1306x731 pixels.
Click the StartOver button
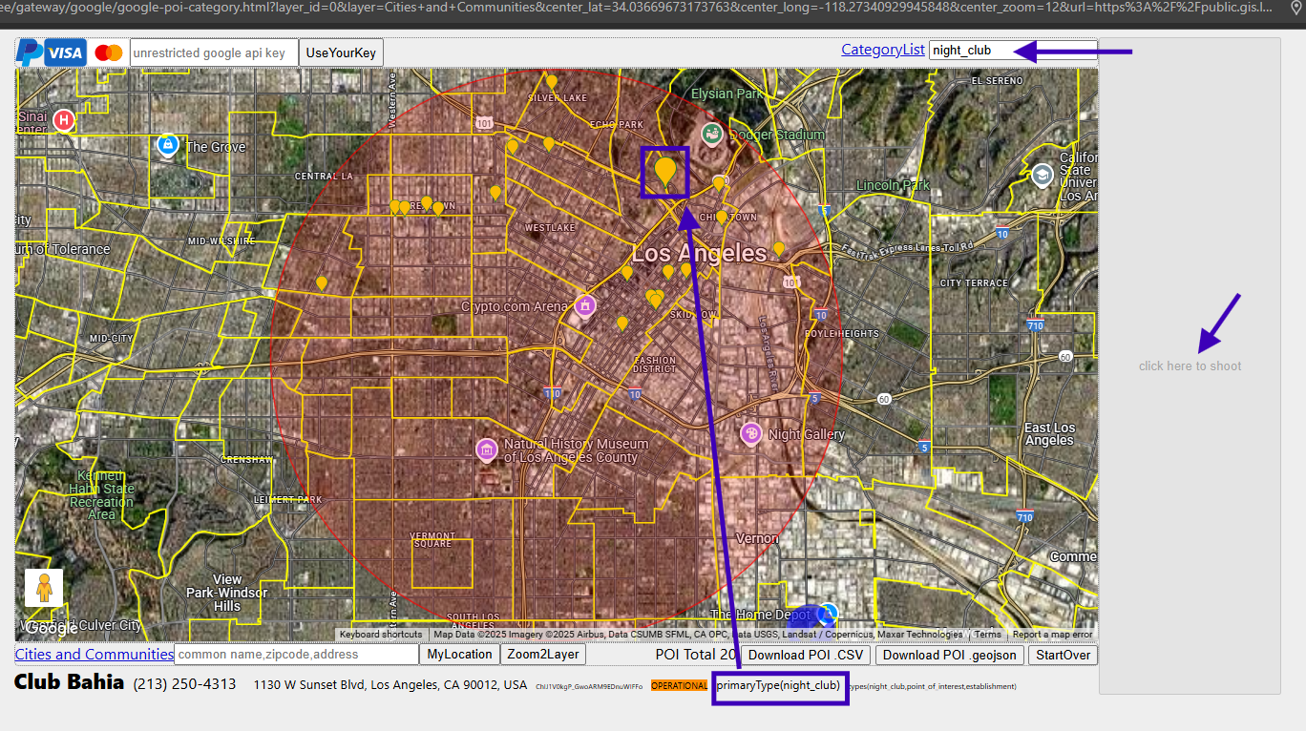click(x=1063, y=655)
